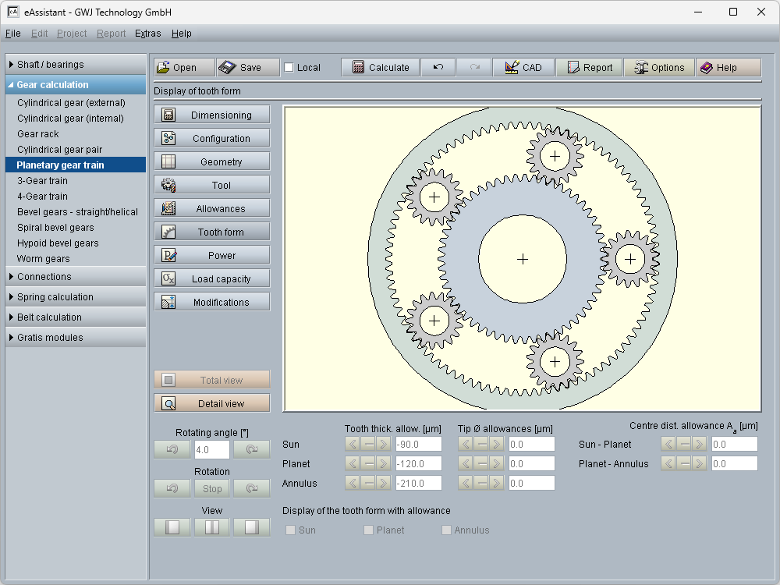
Task: Enable the Local checkbox
Action: tap(289, 68)
